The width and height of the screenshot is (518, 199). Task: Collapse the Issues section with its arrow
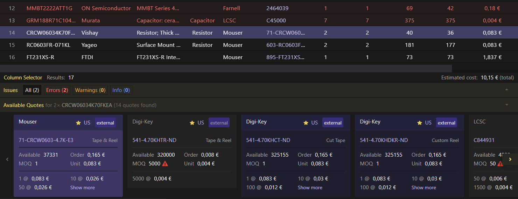506,90
